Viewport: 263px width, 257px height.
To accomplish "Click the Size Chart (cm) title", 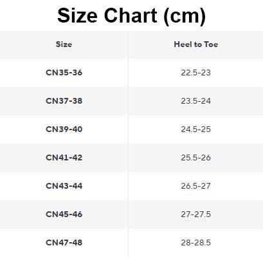I will 131,16.
